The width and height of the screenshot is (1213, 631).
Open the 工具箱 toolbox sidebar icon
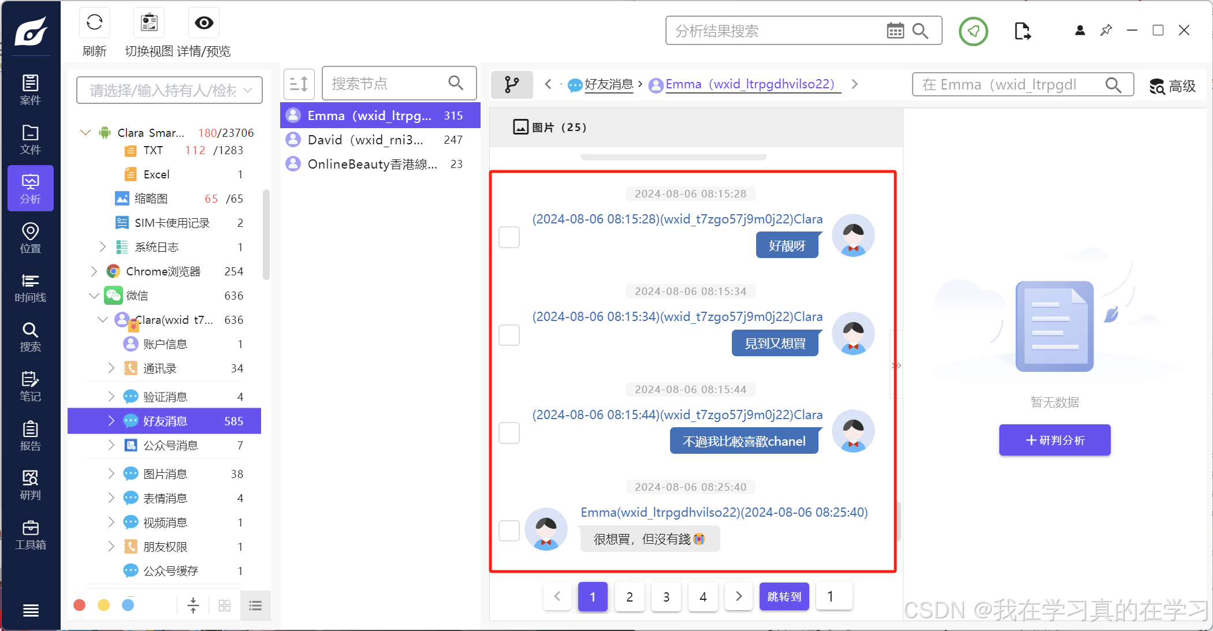point(30,535)
